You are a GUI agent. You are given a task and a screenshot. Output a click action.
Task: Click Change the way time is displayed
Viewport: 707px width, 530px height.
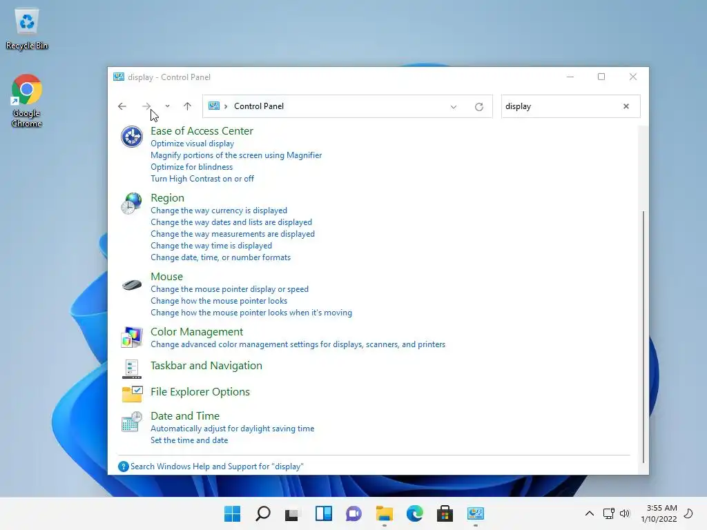click(x=211, y=246)
